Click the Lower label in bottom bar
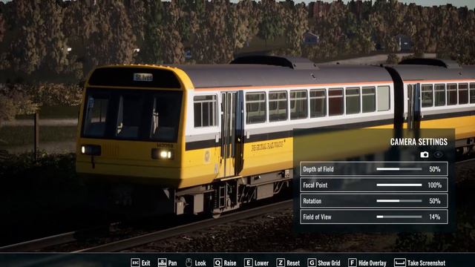This screenshot has height=267, width=475. pyautogui.click(x=261, y=263)
